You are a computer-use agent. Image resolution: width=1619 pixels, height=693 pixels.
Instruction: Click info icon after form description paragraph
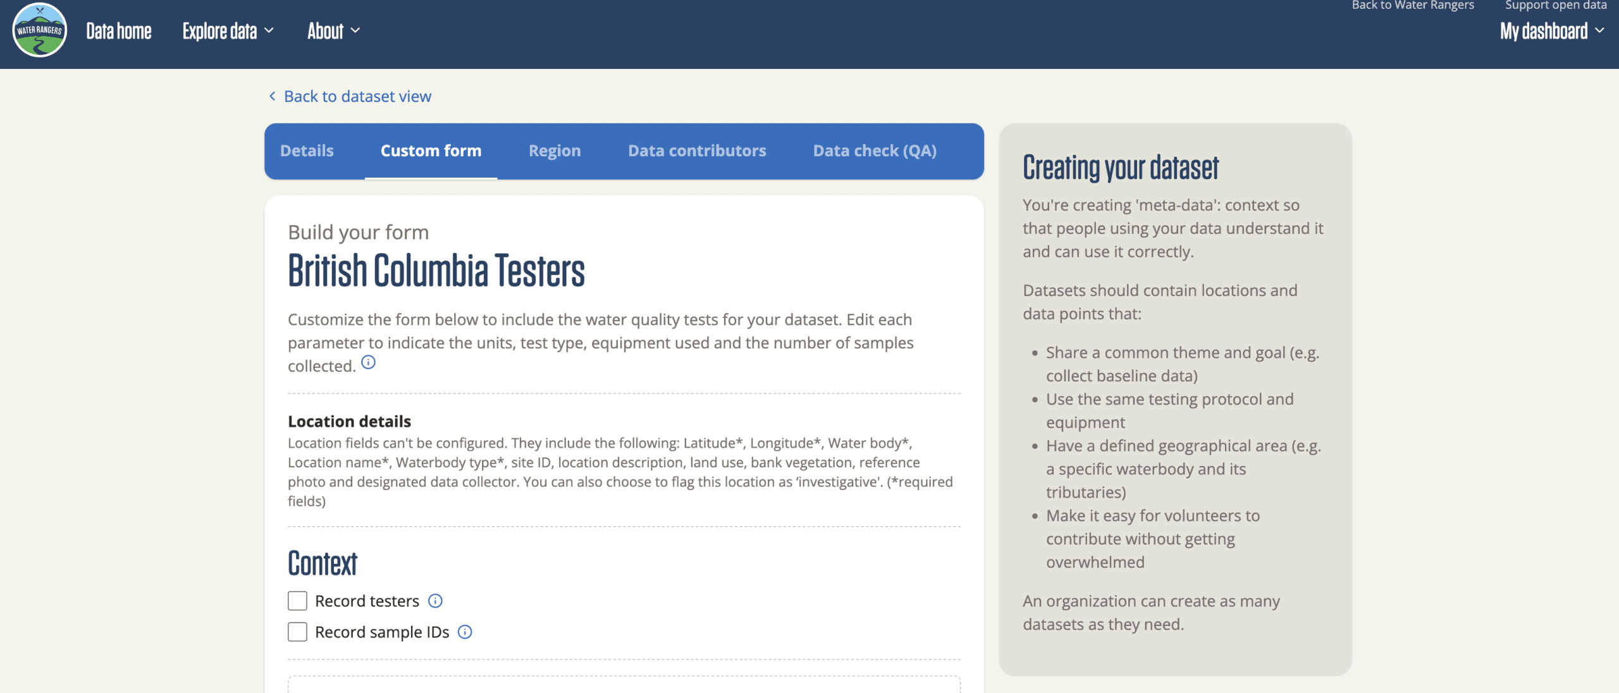tap(368, 362)
